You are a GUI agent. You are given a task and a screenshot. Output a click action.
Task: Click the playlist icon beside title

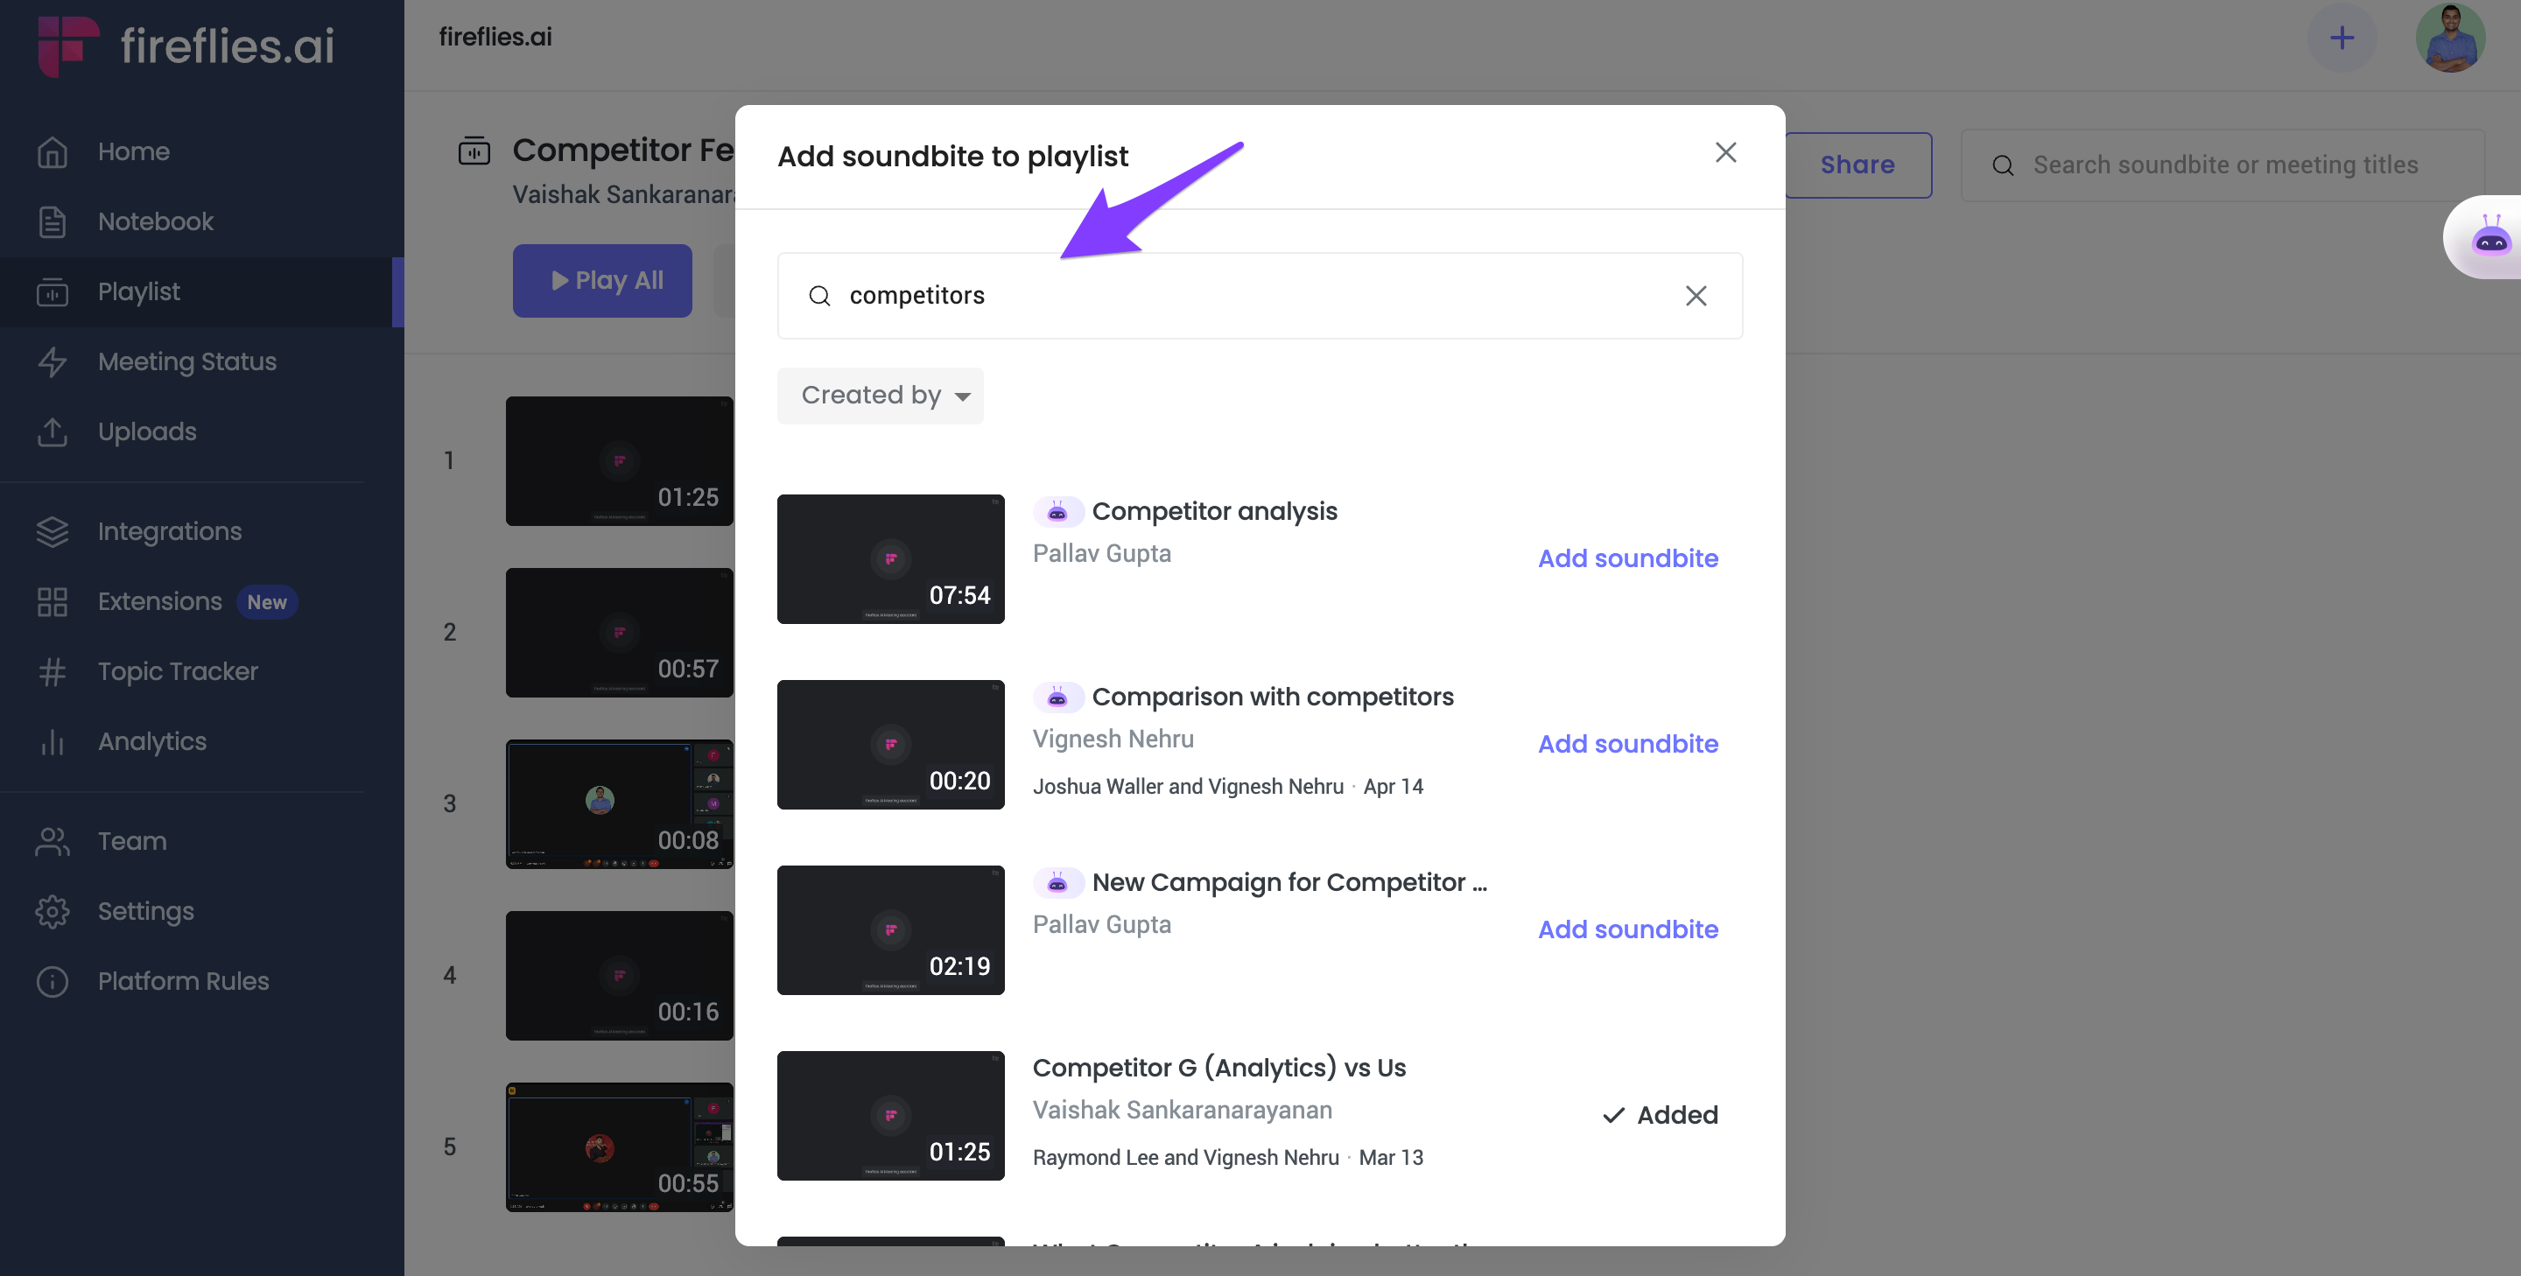coord(474,151)
